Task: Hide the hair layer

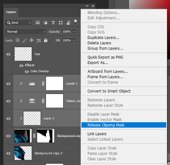Action: point(8,54)
